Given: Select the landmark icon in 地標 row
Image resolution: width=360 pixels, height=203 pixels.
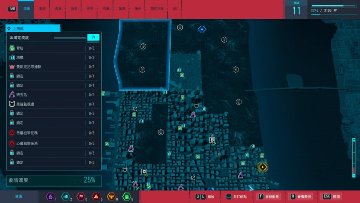Looking at the screenshot, I should coord(12,58).
